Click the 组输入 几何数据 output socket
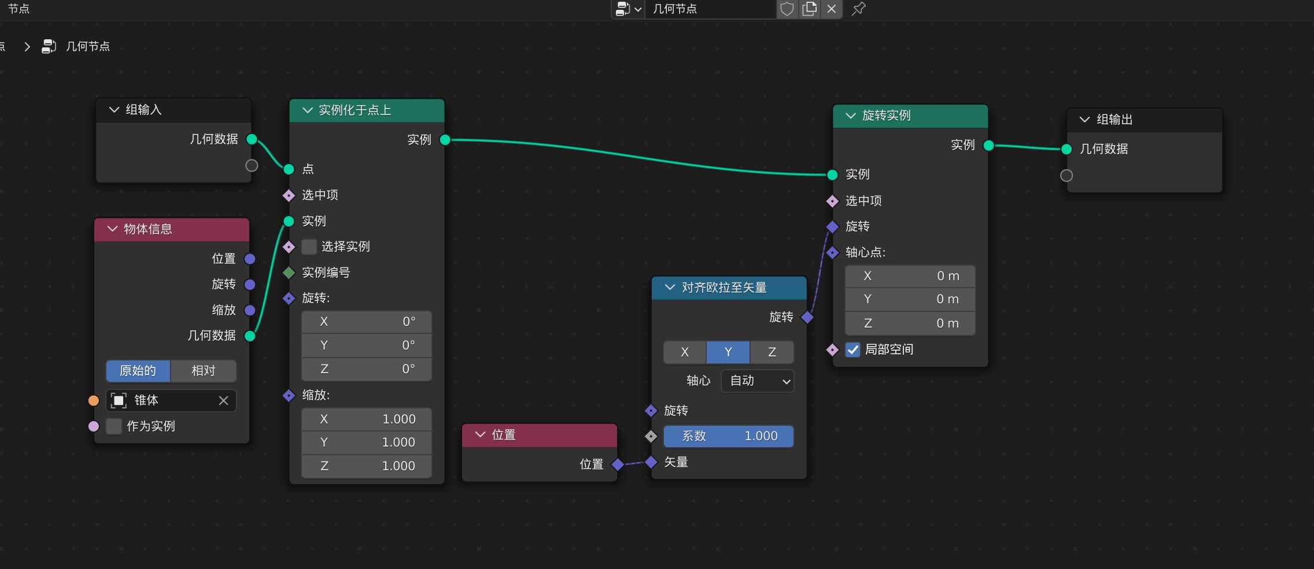This screenshot has height=569, width=1314. point(252,139)
